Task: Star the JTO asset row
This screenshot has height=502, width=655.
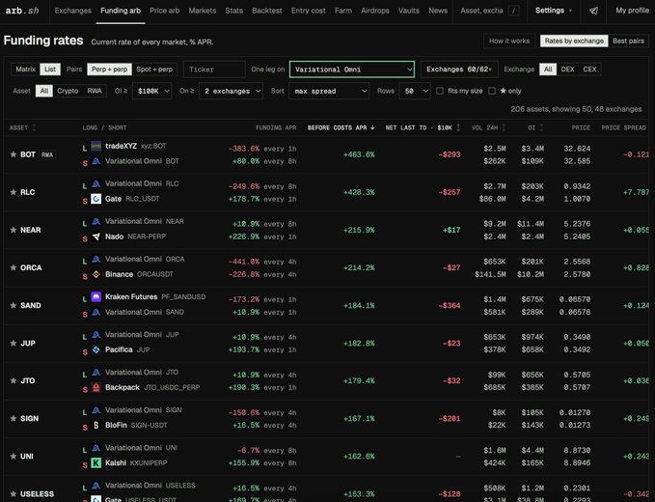Action: click(14, 380)
